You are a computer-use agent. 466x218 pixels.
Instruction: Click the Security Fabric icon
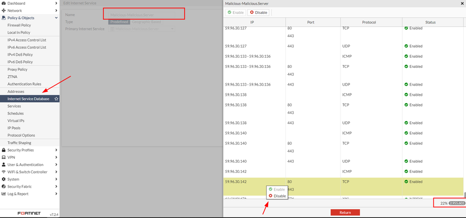4,186
